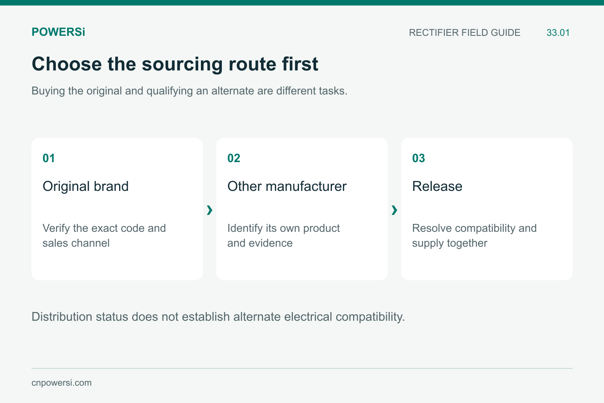The image size is (604, 403).
Task: Click the heading 'Choose the sourcing route first'
Action: [x=175, y=64]
